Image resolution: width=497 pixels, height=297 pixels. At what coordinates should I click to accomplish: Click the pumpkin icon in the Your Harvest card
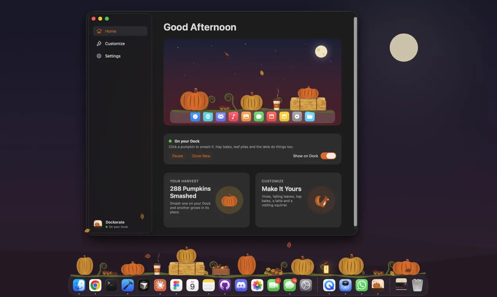(x=229, y=200)
